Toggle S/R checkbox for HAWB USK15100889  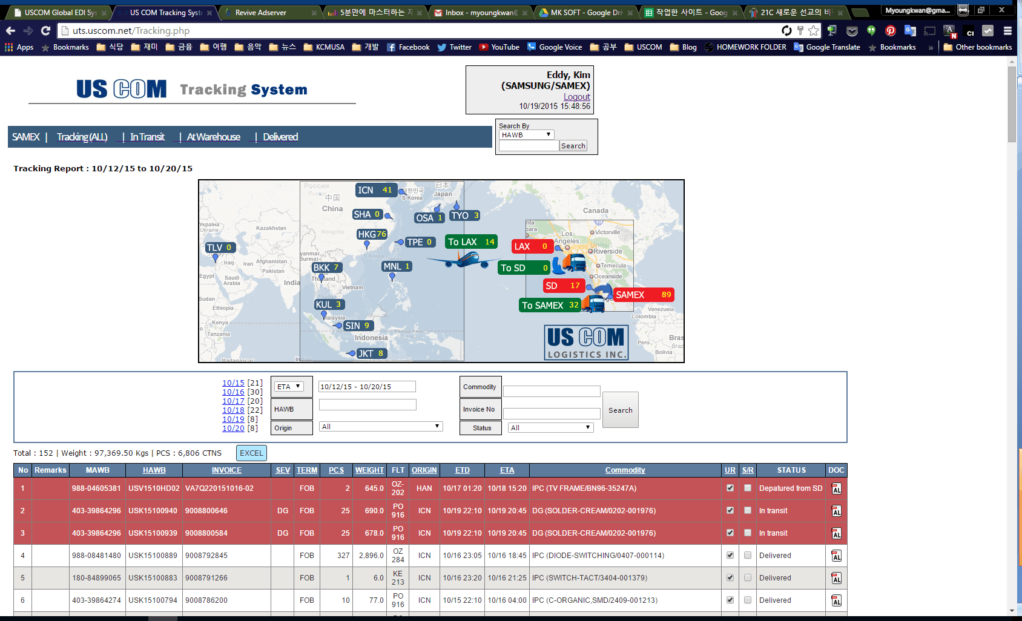coord(748,555)
